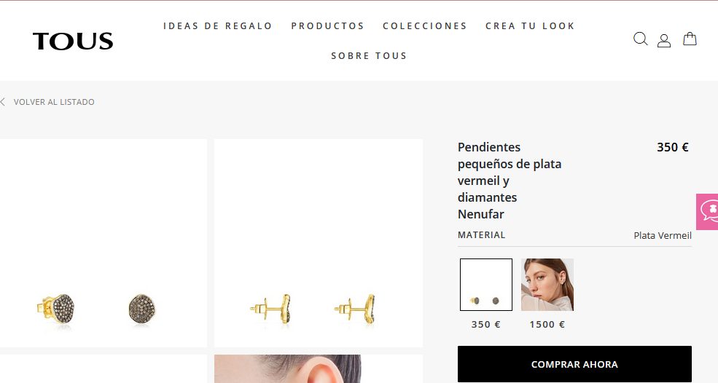718x383 pixels.
Task: Open the Ideas de Regalo menu
Action: point(217,26)
